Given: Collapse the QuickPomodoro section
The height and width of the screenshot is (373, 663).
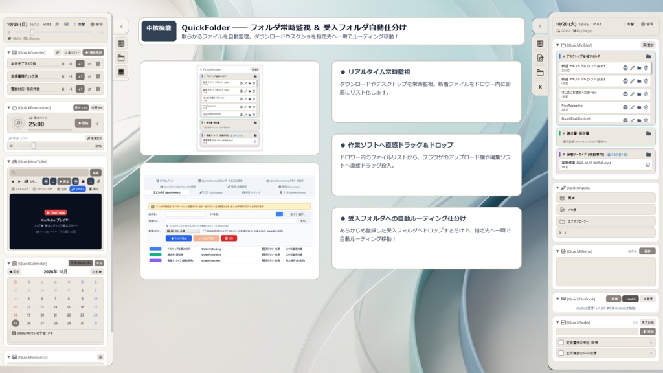Looking at the screenshot, I should [9, 108].
